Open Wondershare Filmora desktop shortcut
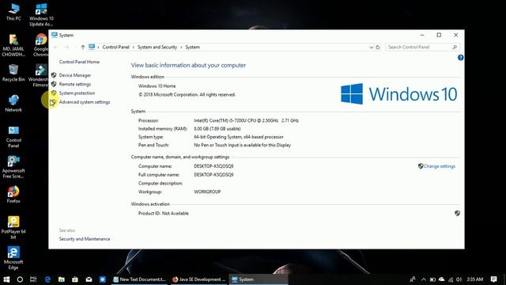The image size is (506, 285). [39, 75]
